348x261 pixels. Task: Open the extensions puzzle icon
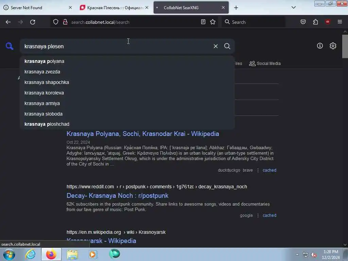(x=315, y=22)
